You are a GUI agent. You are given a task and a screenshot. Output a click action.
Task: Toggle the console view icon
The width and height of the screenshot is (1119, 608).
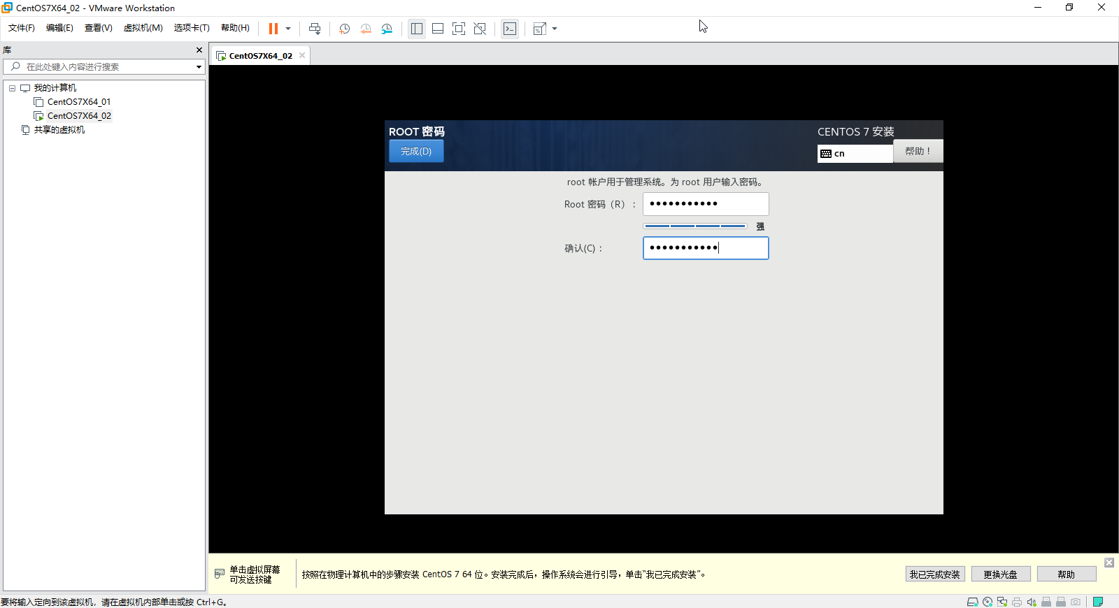click(x=510, y=29)
